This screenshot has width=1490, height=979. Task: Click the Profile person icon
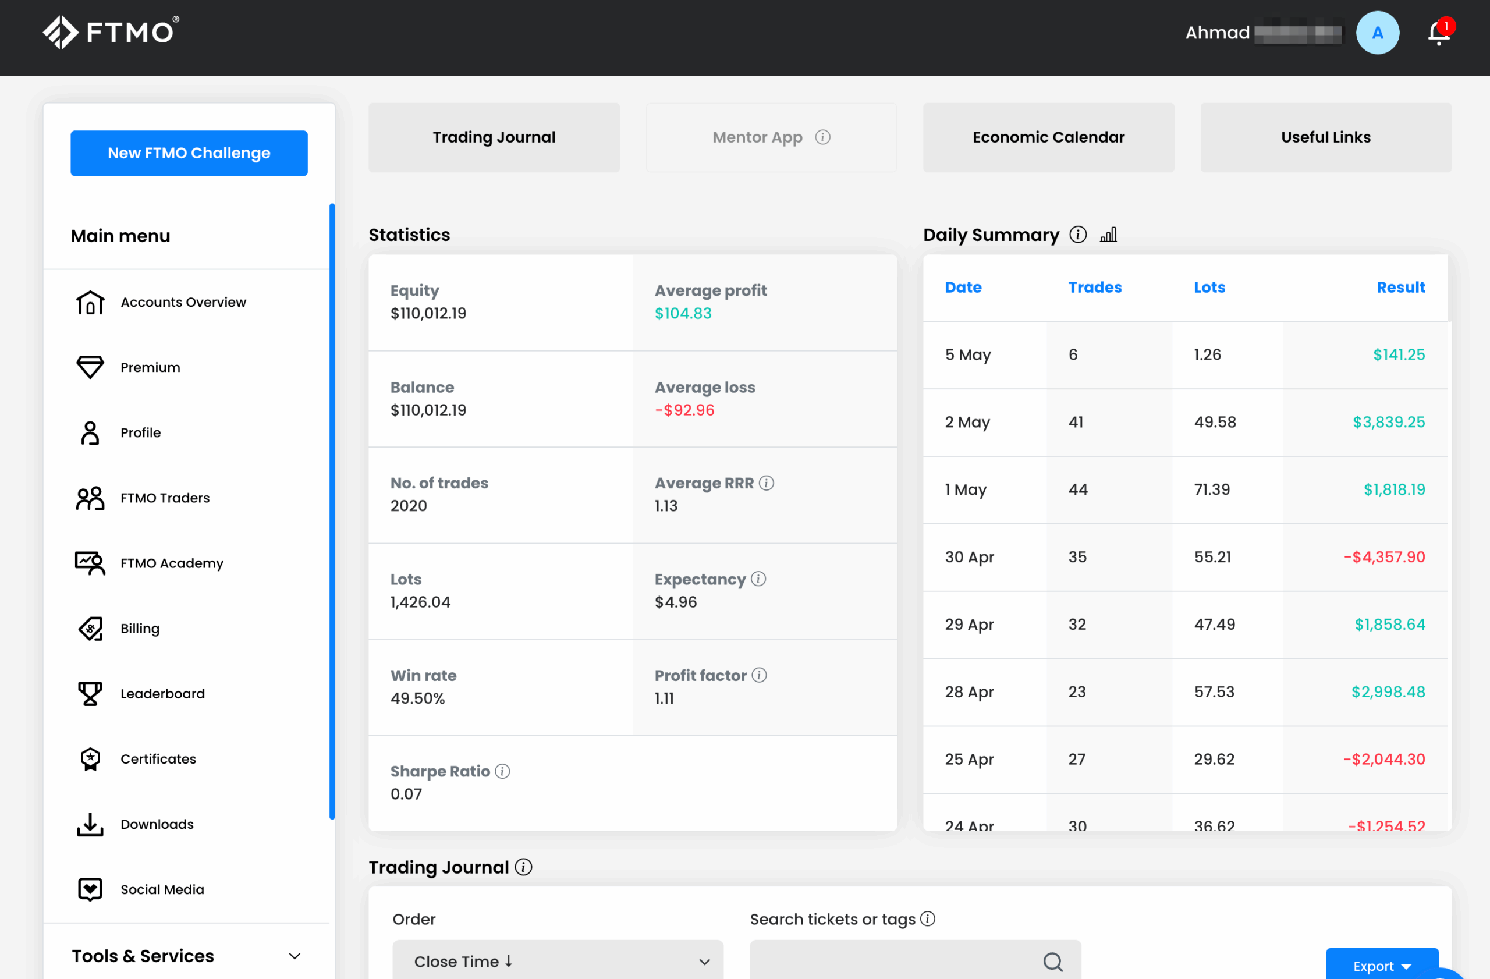pyautogui.click(x=90, y=432)
